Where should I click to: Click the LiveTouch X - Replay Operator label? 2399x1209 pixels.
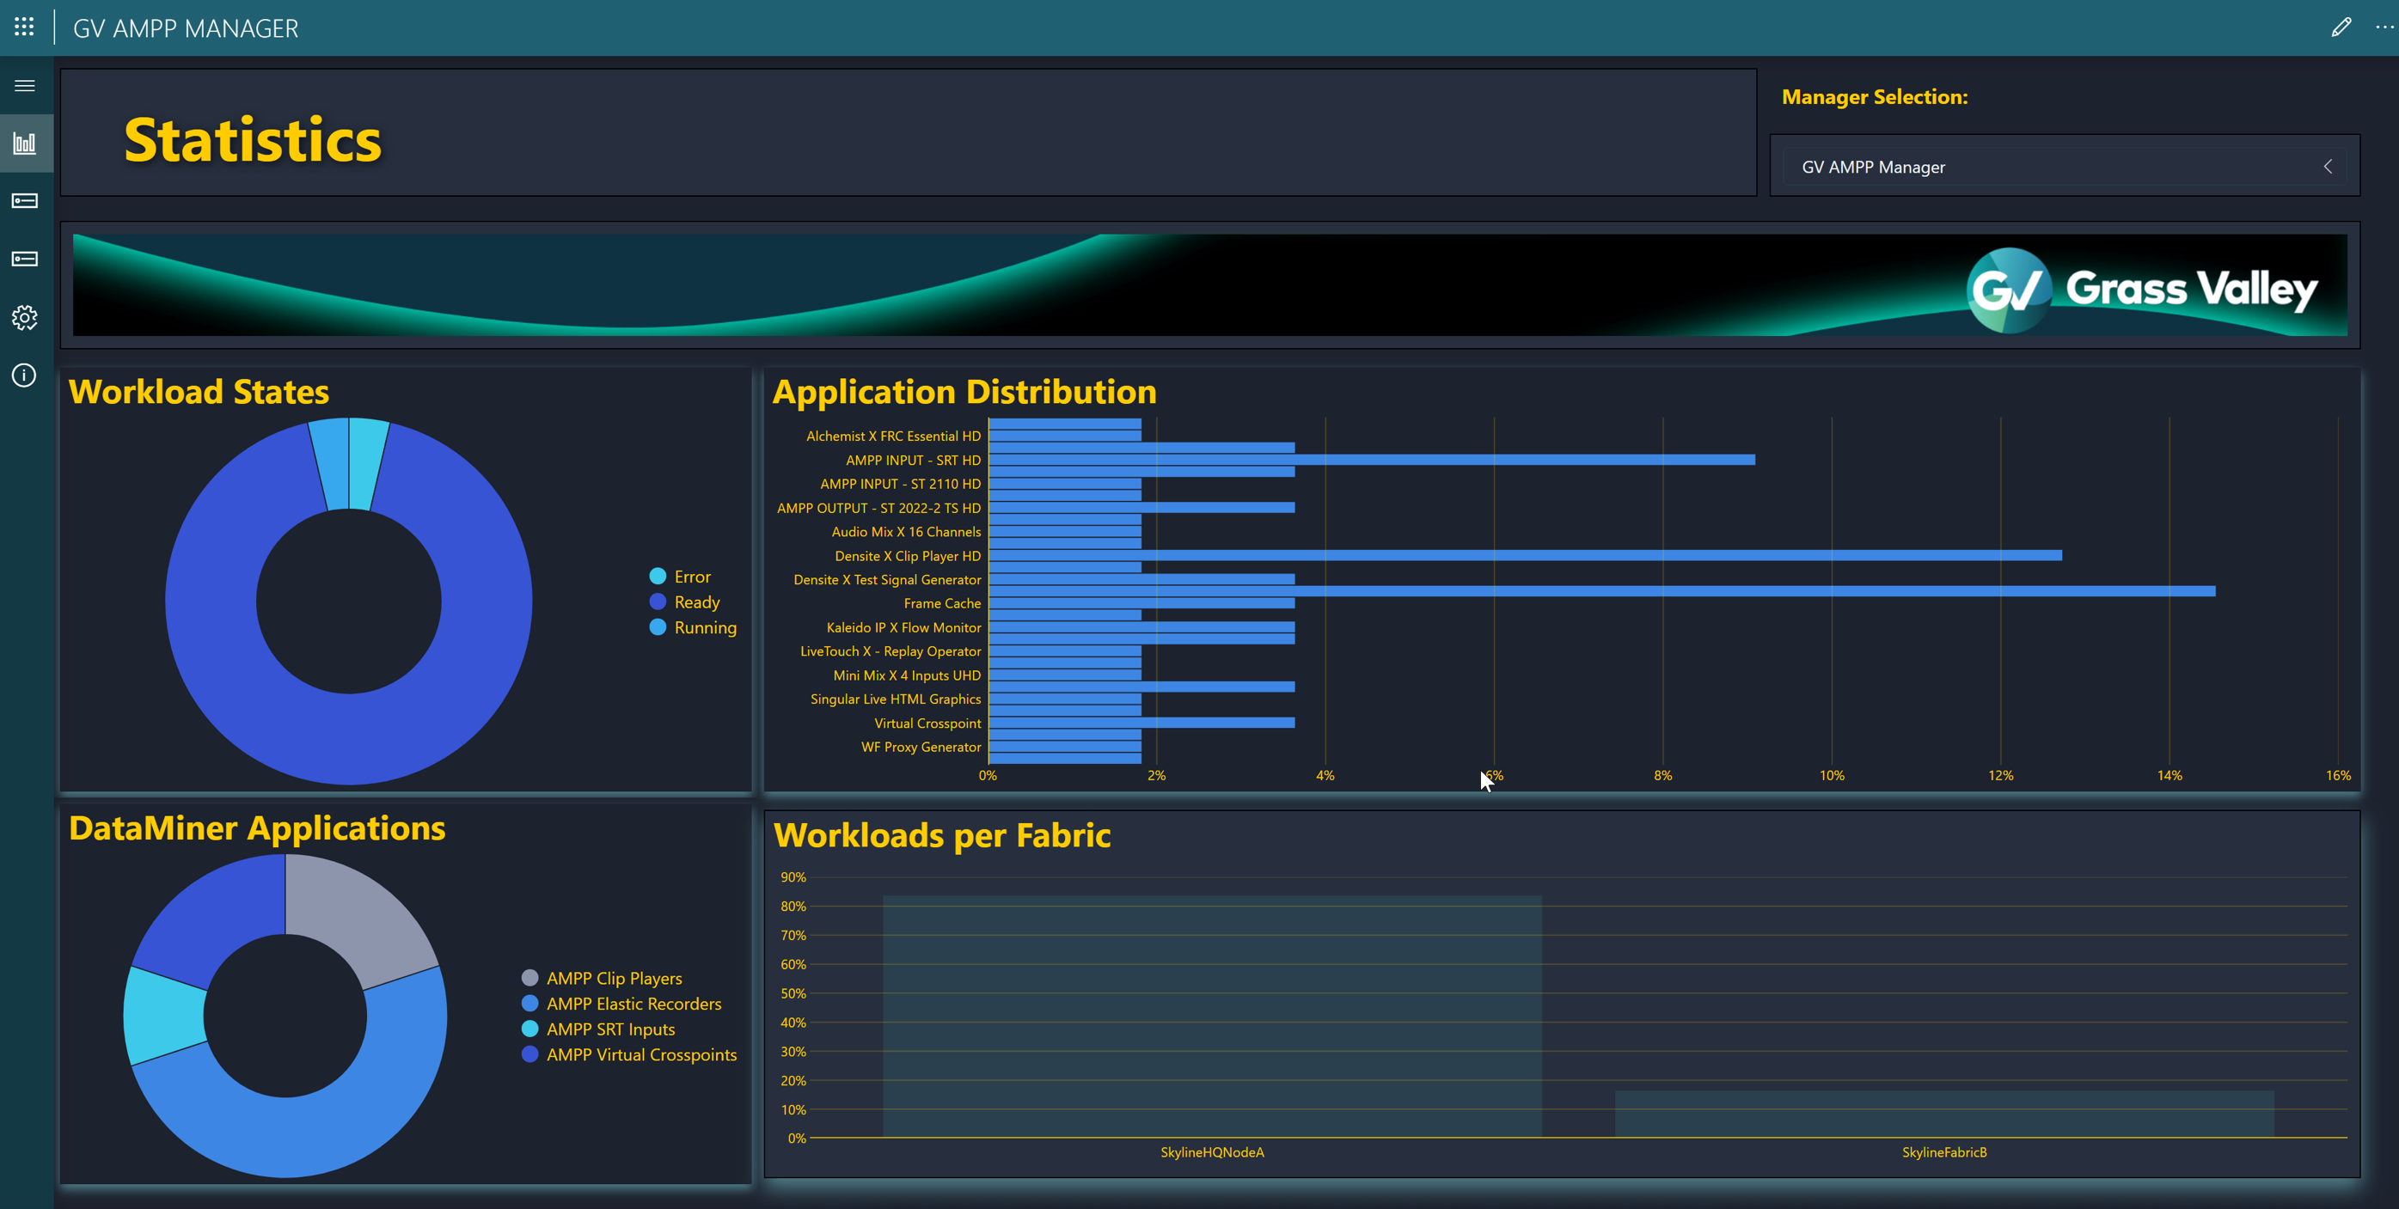click(890, 650)
